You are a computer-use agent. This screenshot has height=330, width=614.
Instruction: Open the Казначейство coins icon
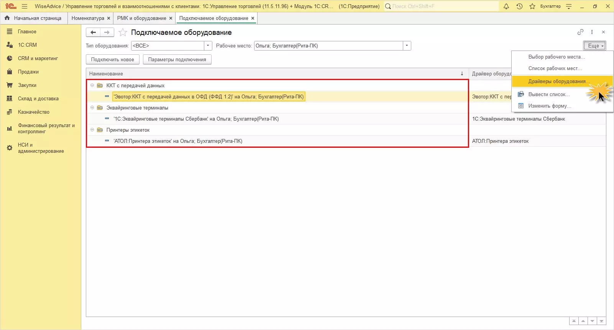10,112
